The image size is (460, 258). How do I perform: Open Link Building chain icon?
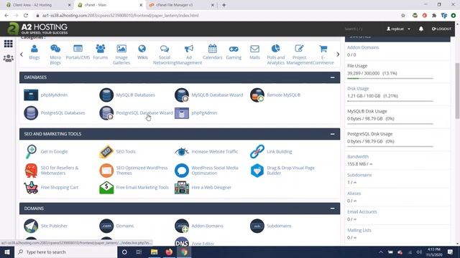(257, 151)
